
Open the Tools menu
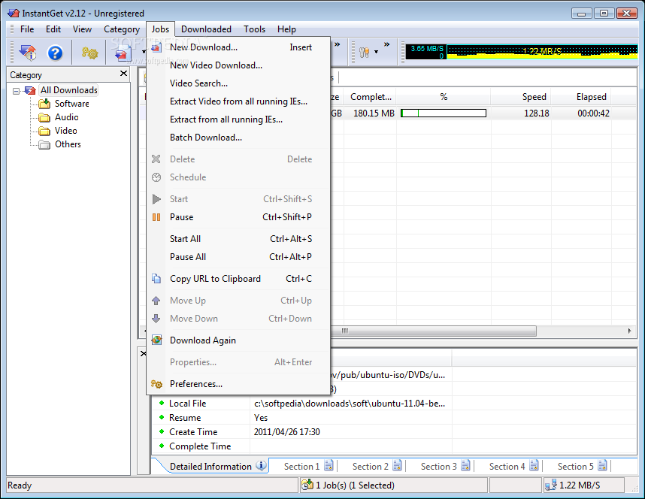[254, 29]
